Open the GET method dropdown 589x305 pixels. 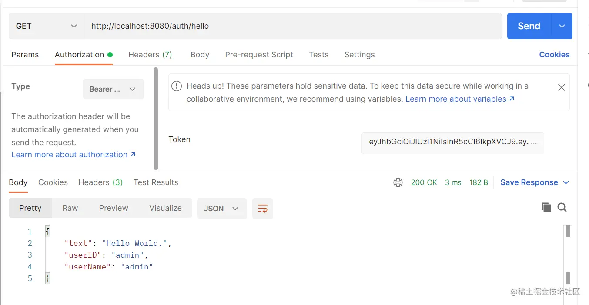[47, 26]
